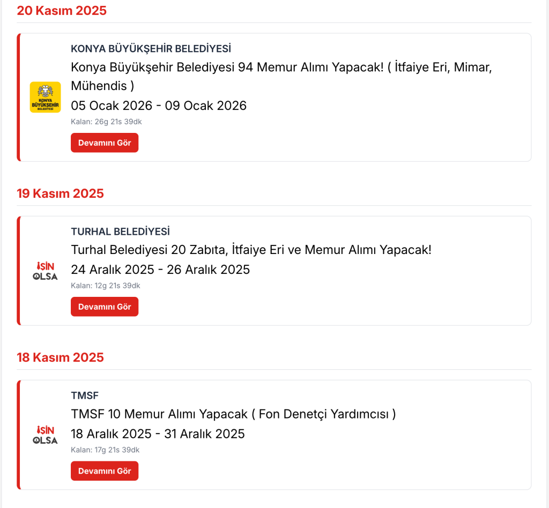Image resolution: width=549 pixels, height=508 pixels.
Task: Click the Kalan 12g 21s 39dk countdown
Action: (106, 286)
